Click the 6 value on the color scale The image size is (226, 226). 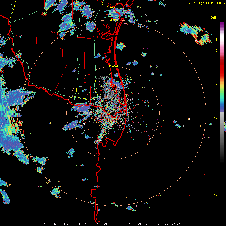(217, 39)
